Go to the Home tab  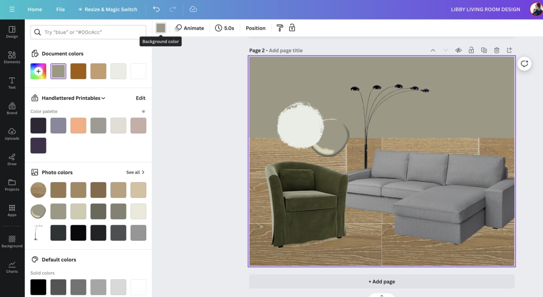tap(34, 9)
